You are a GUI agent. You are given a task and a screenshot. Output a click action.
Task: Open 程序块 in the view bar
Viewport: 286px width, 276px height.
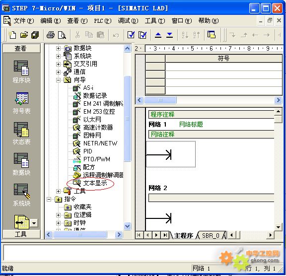coord(21,71)
